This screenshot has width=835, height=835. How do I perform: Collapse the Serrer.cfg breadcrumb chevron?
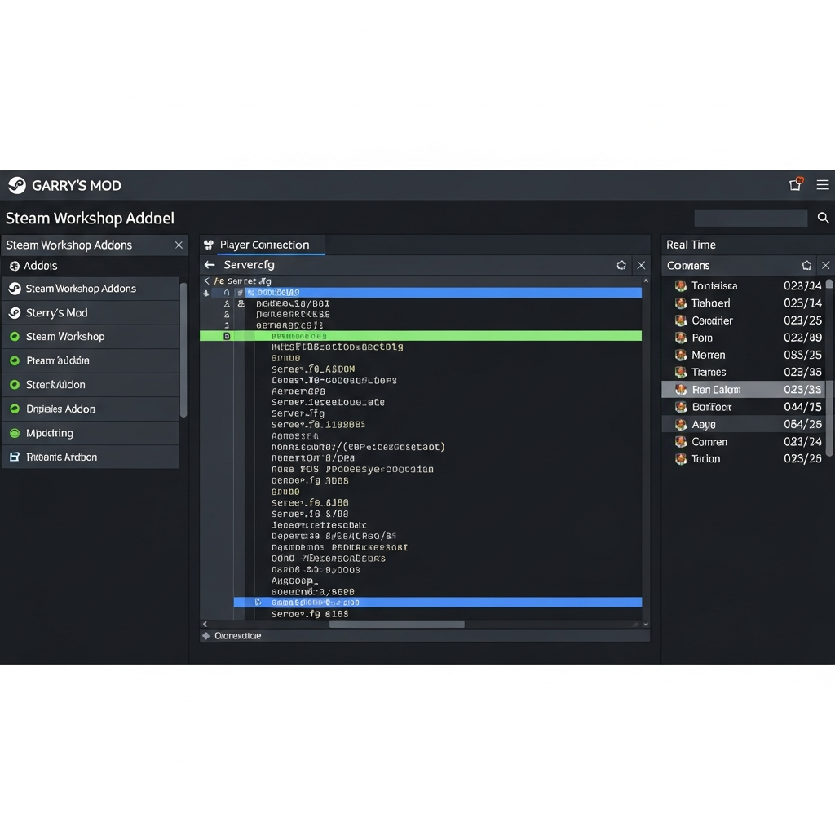click(206, 281)
